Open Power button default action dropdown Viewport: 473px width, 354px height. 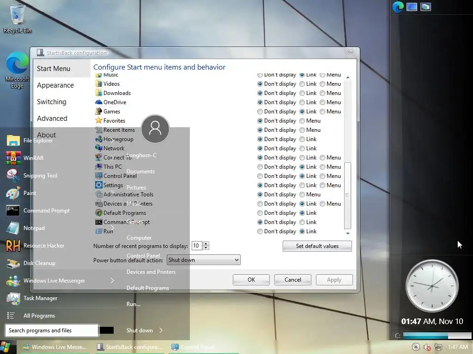[204, 260]
